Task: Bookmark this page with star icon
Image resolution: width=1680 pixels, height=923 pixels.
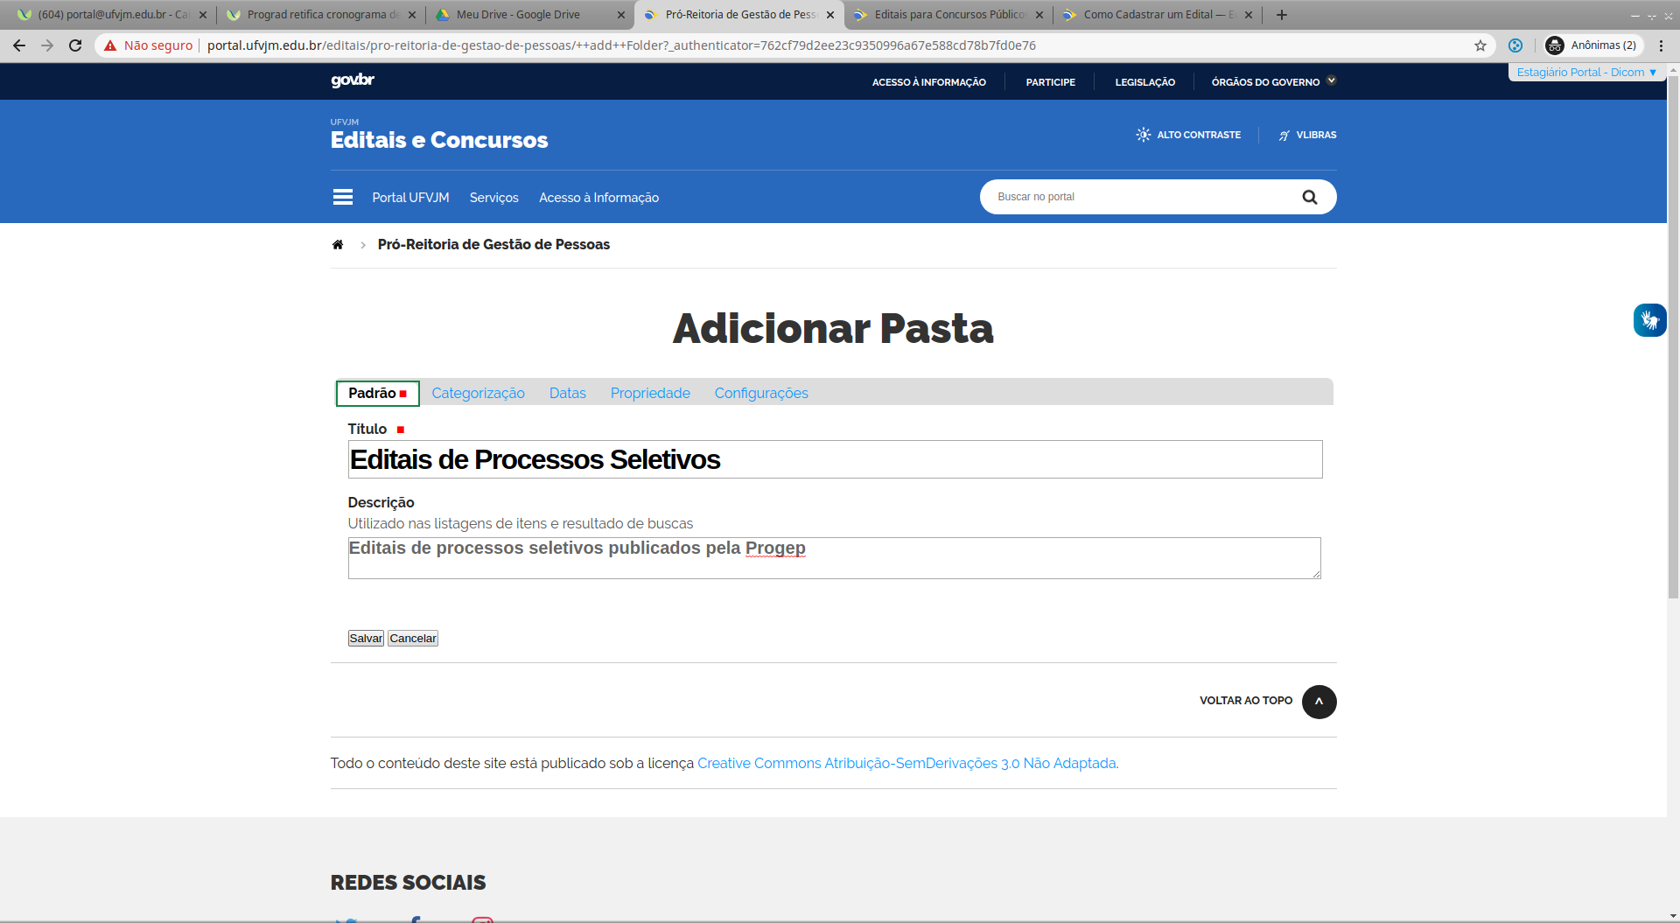Action: tap(1480, 45)
